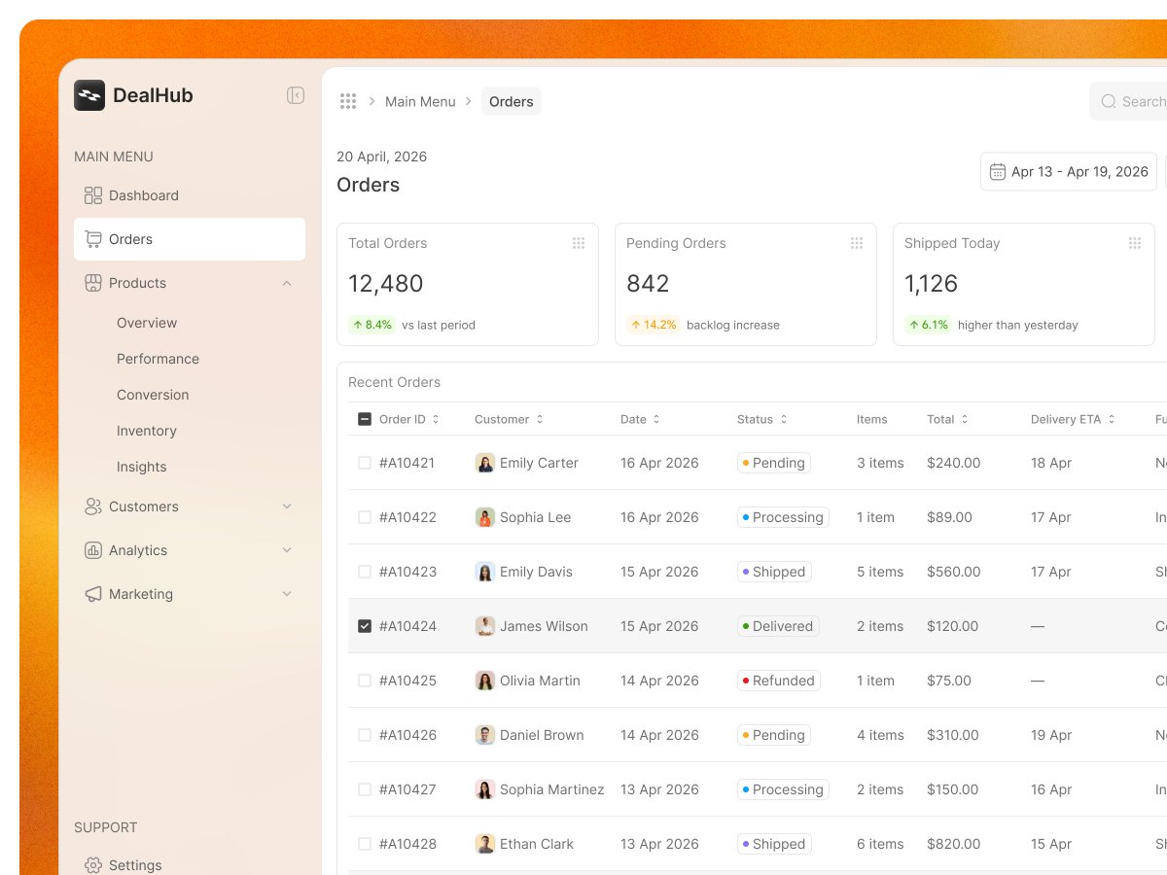Expand the Marketing submenu chevron
Screen dimensions: 1167x875
click(x=287, y=594)
